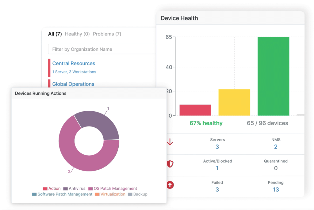Screen dimensions: 314x210
Task: Toggle the Action series in the donut legend
Action: coord(52,189)
